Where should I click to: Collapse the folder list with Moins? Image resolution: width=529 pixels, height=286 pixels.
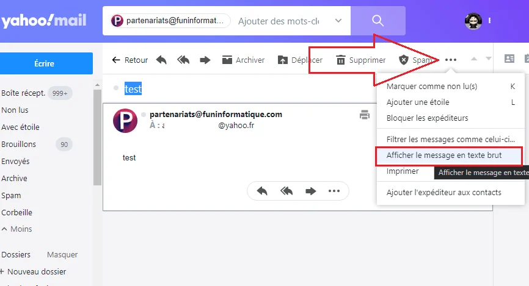(17, 229)
